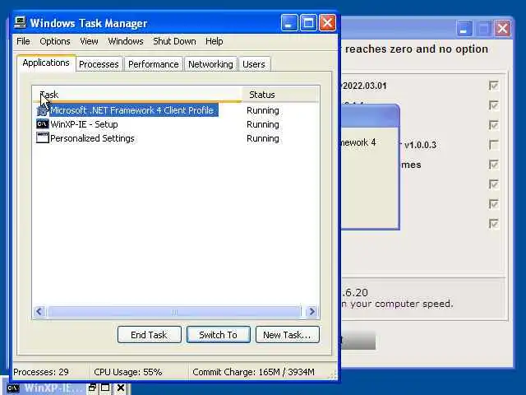
Task: Toggle the checkbox next to 2022.03.01 in setup window
Action: [x=493, y=86]
